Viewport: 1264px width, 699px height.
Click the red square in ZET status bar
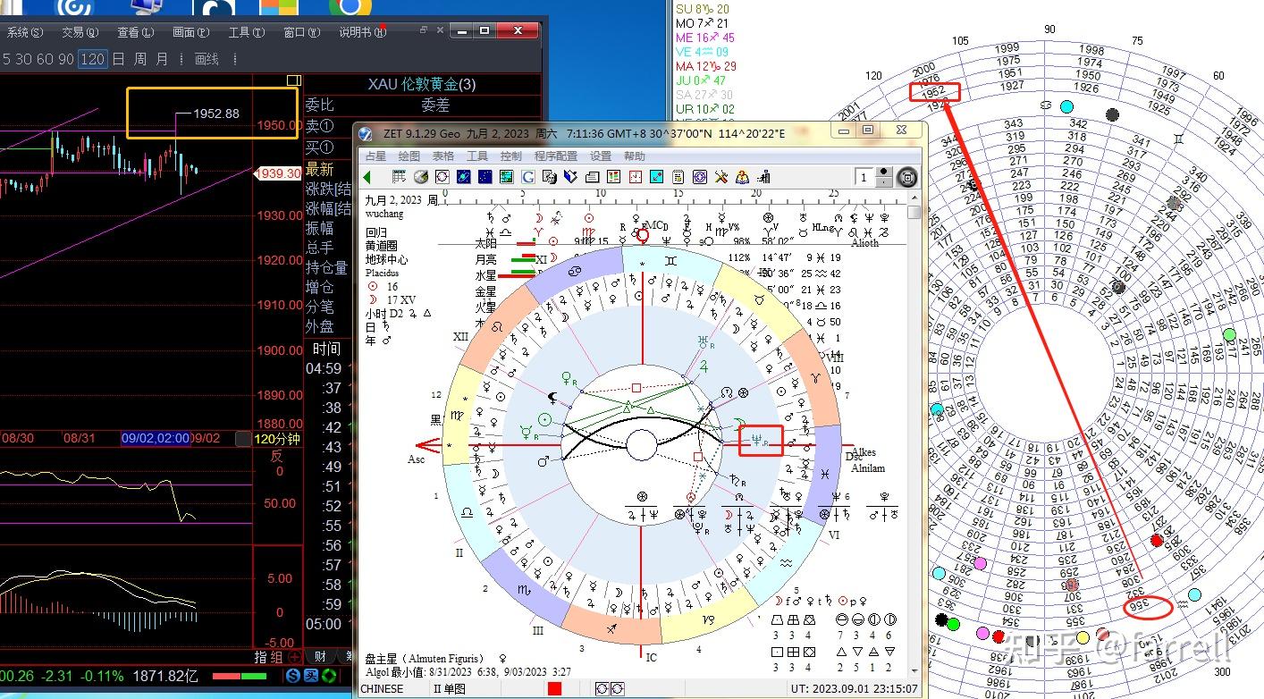pos(555,689)
